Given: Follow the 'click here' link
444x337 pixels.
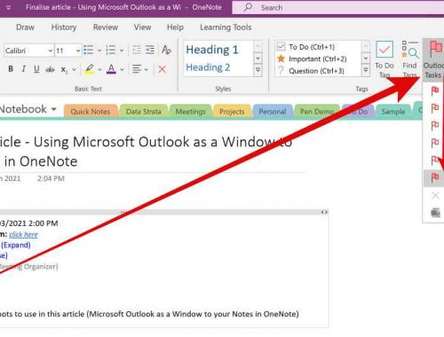Looking at the screenshot, I should pyautogui.click(x=24, y=234).
